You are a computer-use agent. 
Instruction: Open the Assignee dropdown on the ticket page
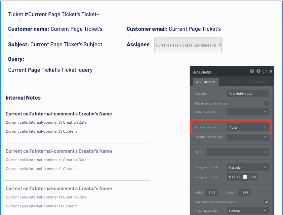[x=188, y=44]
